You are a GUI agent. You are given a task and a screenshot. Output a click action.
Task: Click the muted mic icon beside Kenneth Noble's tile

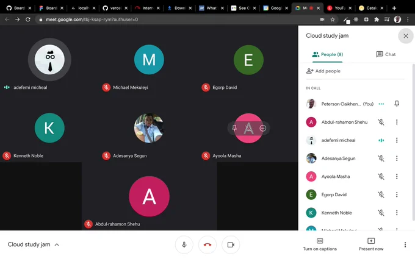pyautogui.click(x=7, y=155)
